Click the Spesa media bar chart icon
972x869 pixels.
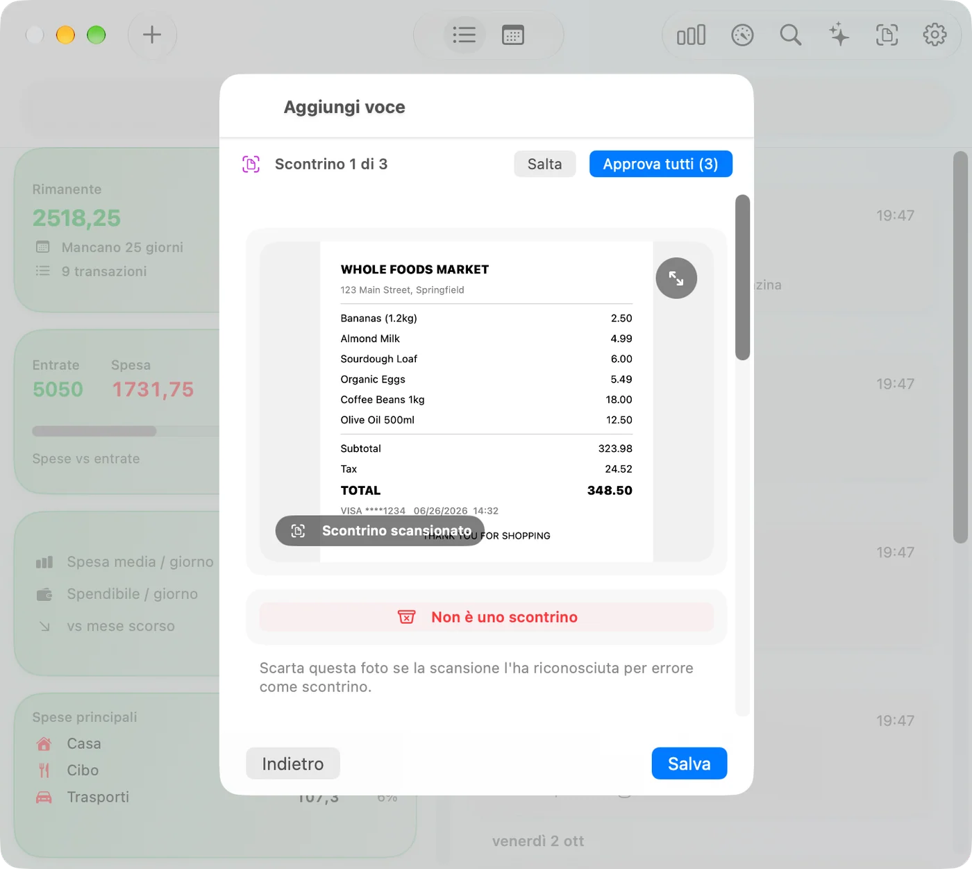point(44,562)
